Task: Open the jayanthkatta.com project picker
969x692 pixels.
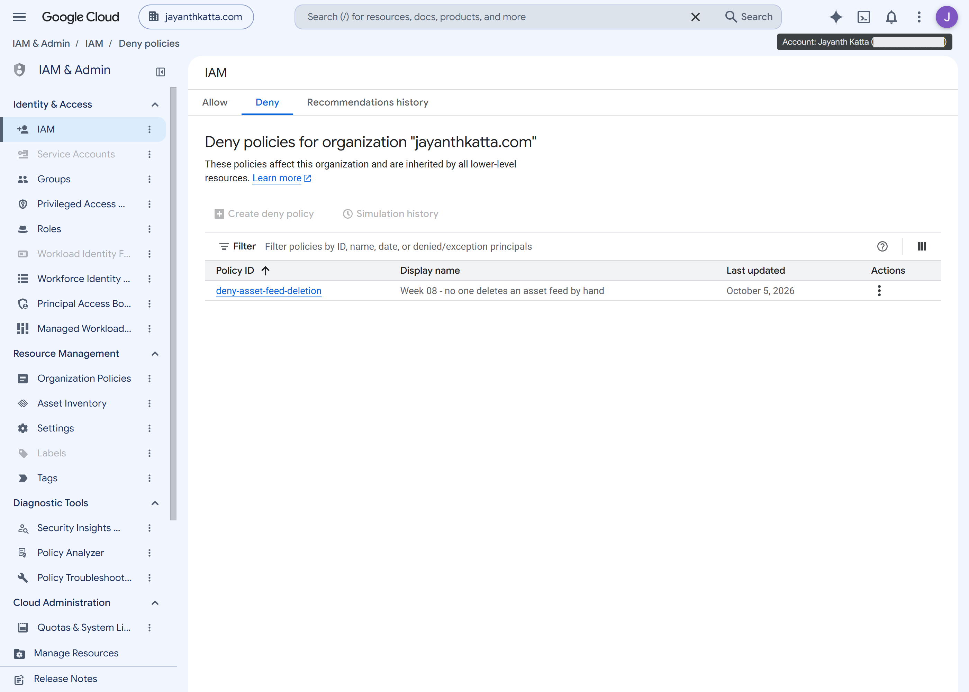Action: [x=196, y=17]
